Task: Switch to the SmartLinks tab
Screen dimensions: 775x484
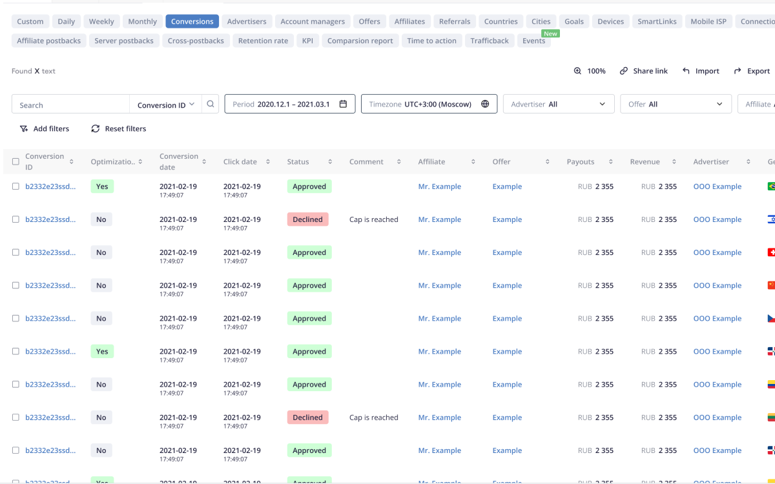Action: click(x=657, y=21)
